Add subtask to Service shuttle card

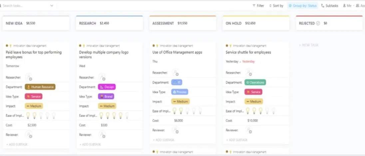[x=237, y=140]
